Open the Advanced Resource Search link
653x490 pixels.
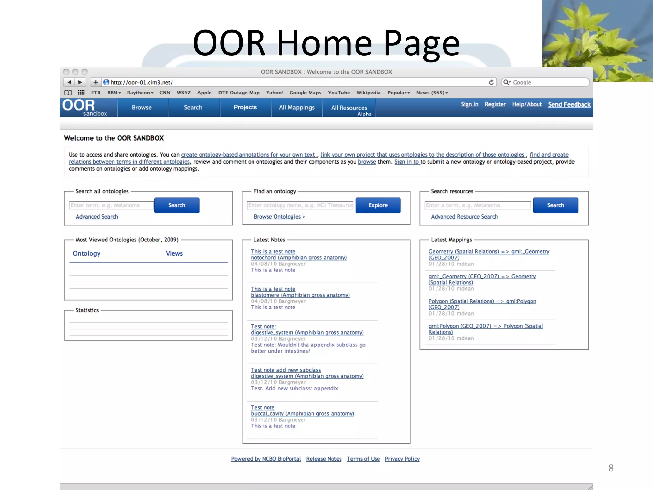[x=464, y=217]
